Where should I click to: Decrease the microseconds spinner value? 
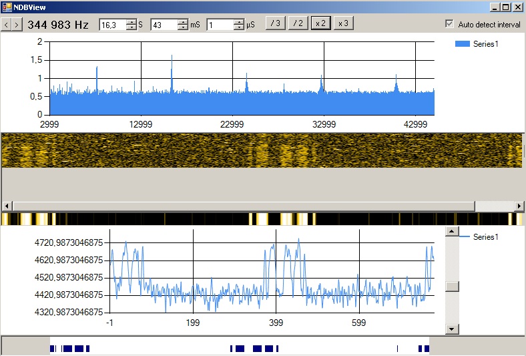pos(239,27)
